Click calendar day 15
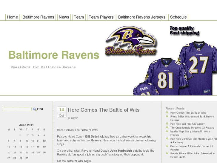Screen dimensions: 217x163 pyautogui.click(x=21, y=147)
